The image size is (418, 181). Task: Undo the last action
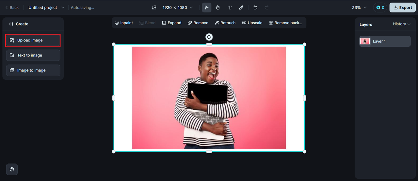click(x=255, y=8)
